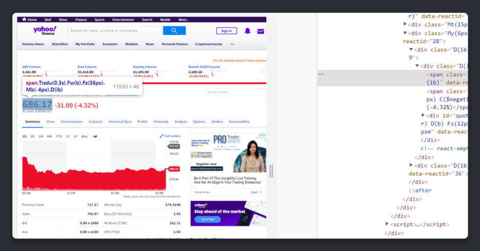Click Sports in the top purple bar
480x251 pixels.
click(x=99, y=20)
